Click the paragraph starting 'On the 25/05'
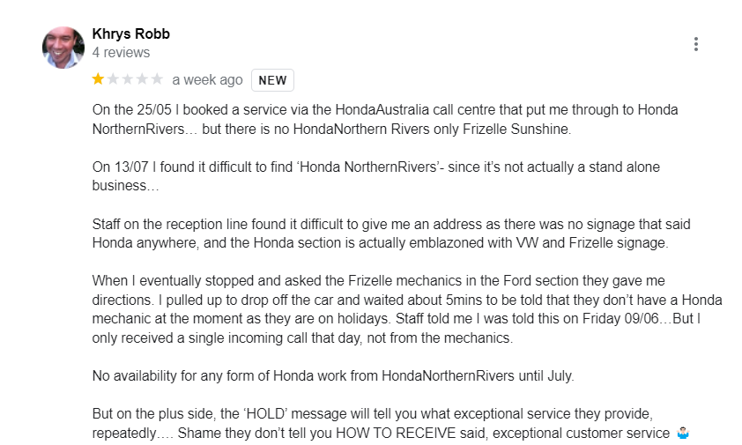Image resolution: width=742 pixels, height=445 pixels. point(385,119)
